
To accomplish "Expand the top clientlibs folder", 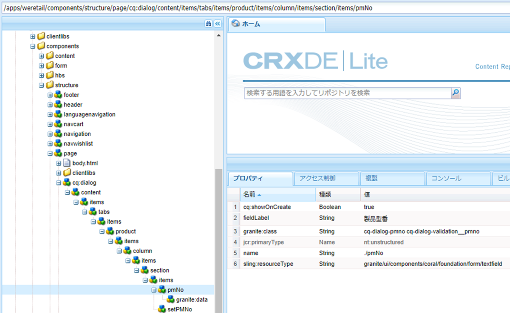I will coord(33,37).
